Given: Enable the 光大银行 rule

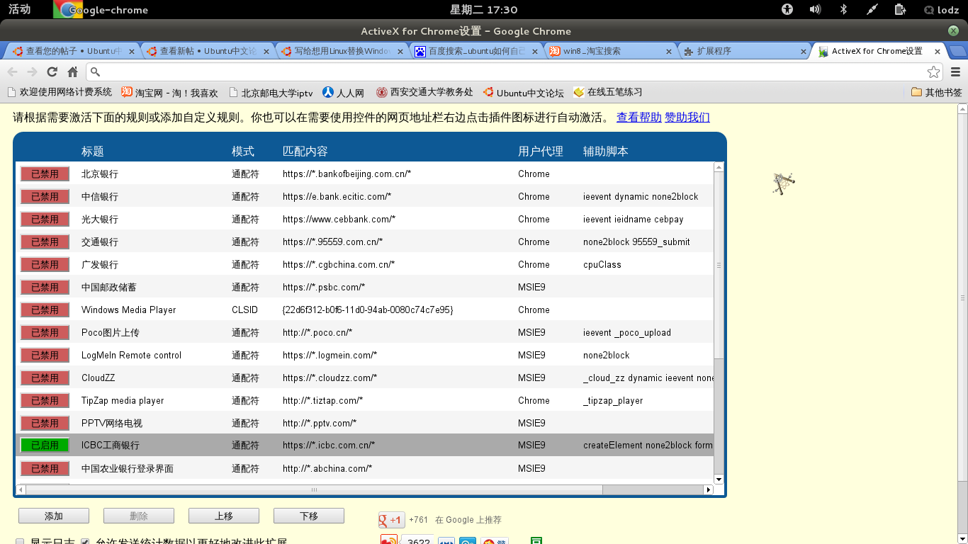Looking at the screenshot, I should [x=45, y=220].
